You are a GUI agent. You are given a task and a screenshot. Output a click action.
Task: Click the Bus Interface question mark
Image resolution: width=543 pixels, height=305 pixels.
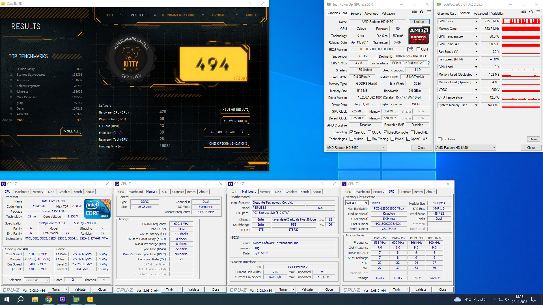click(x=429, y=63)
